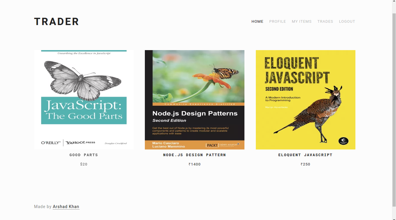Image resolution: width=396 pixels, height=220 pixels.
Task: Open Node.js Design Patterns book cover
Action: point(194,100)
